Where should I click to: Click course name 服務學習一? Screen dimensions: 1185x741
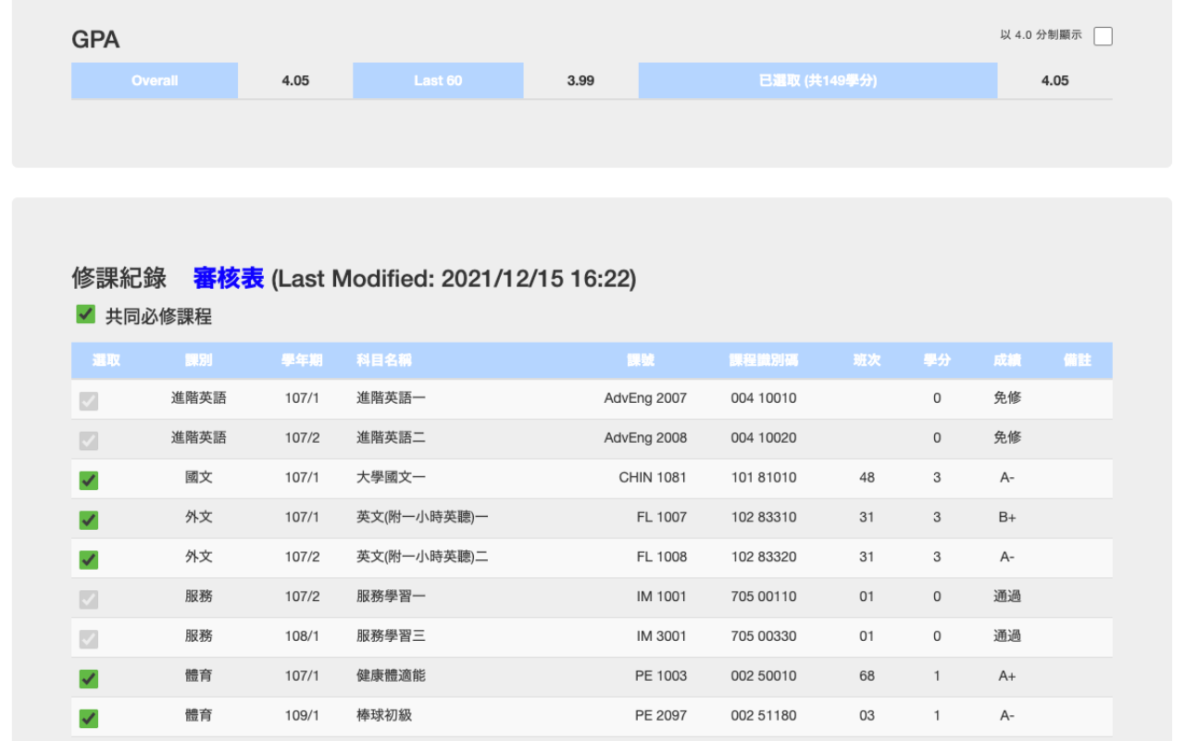[x=392, y=597]
